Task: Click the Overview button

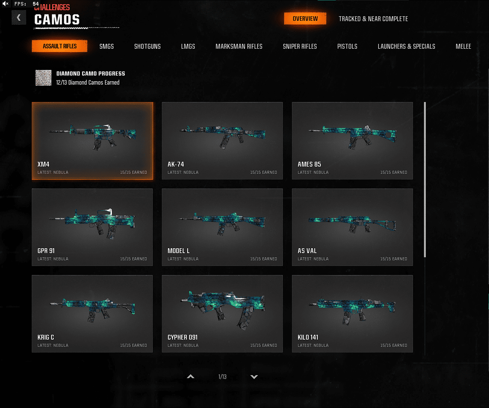Action: (x=305, y=19)
